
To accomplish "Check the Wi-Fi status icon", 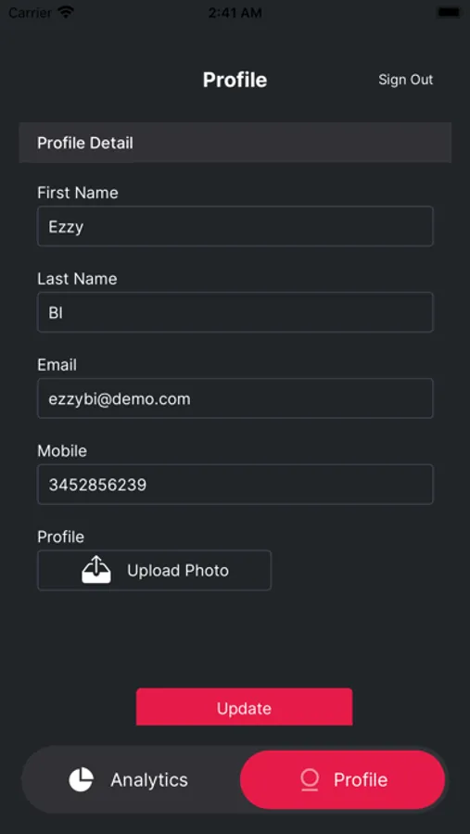I will (66, 12).
